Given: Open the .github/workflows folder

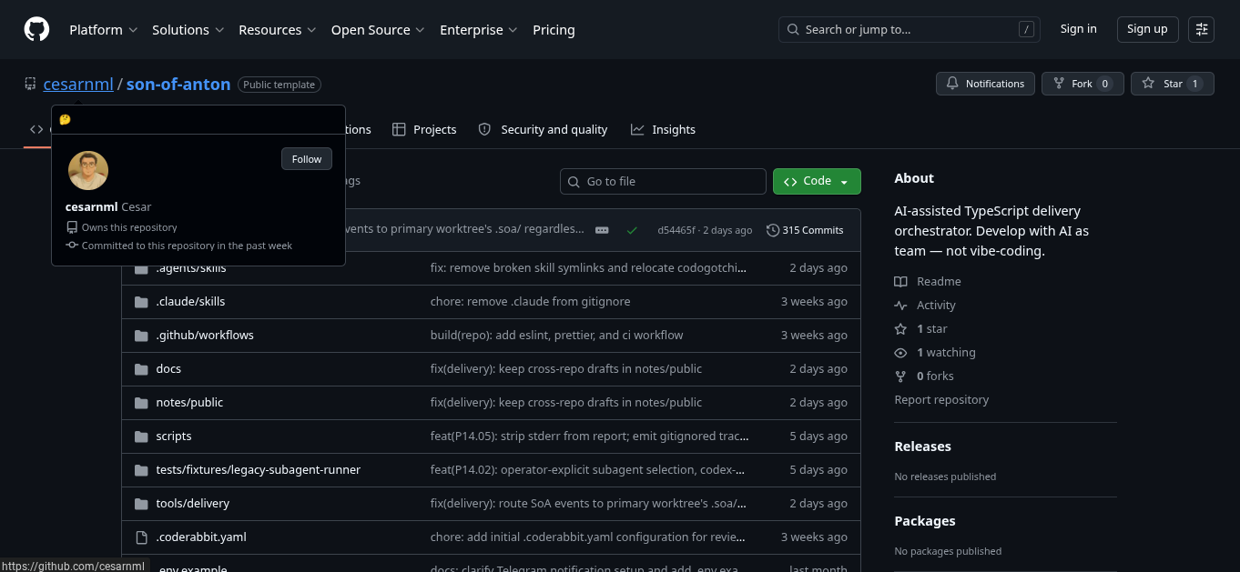Looking at the screenshot, I should pyautogui.click(x=205, y=335).
